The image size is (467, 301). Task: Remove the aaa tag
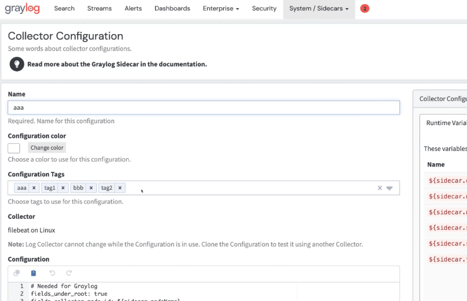coord(34,188)
